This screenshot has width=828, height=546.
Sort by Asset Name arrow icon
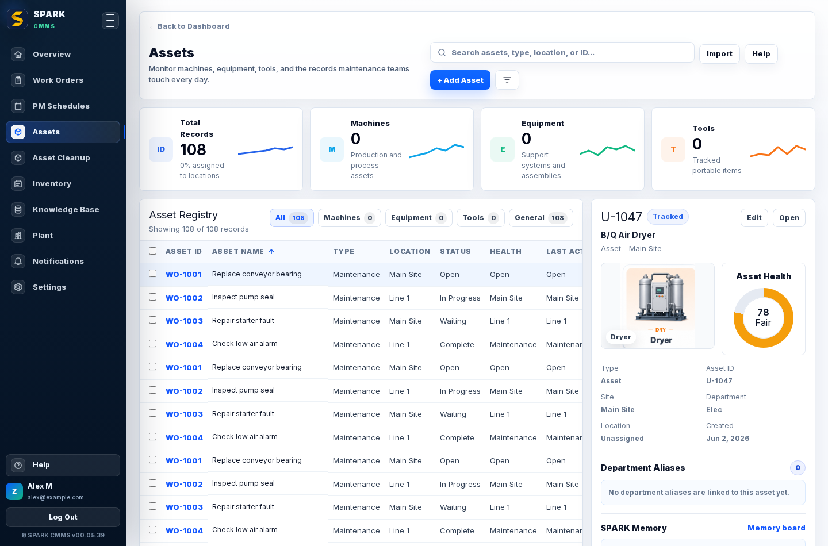click(271, 252)
